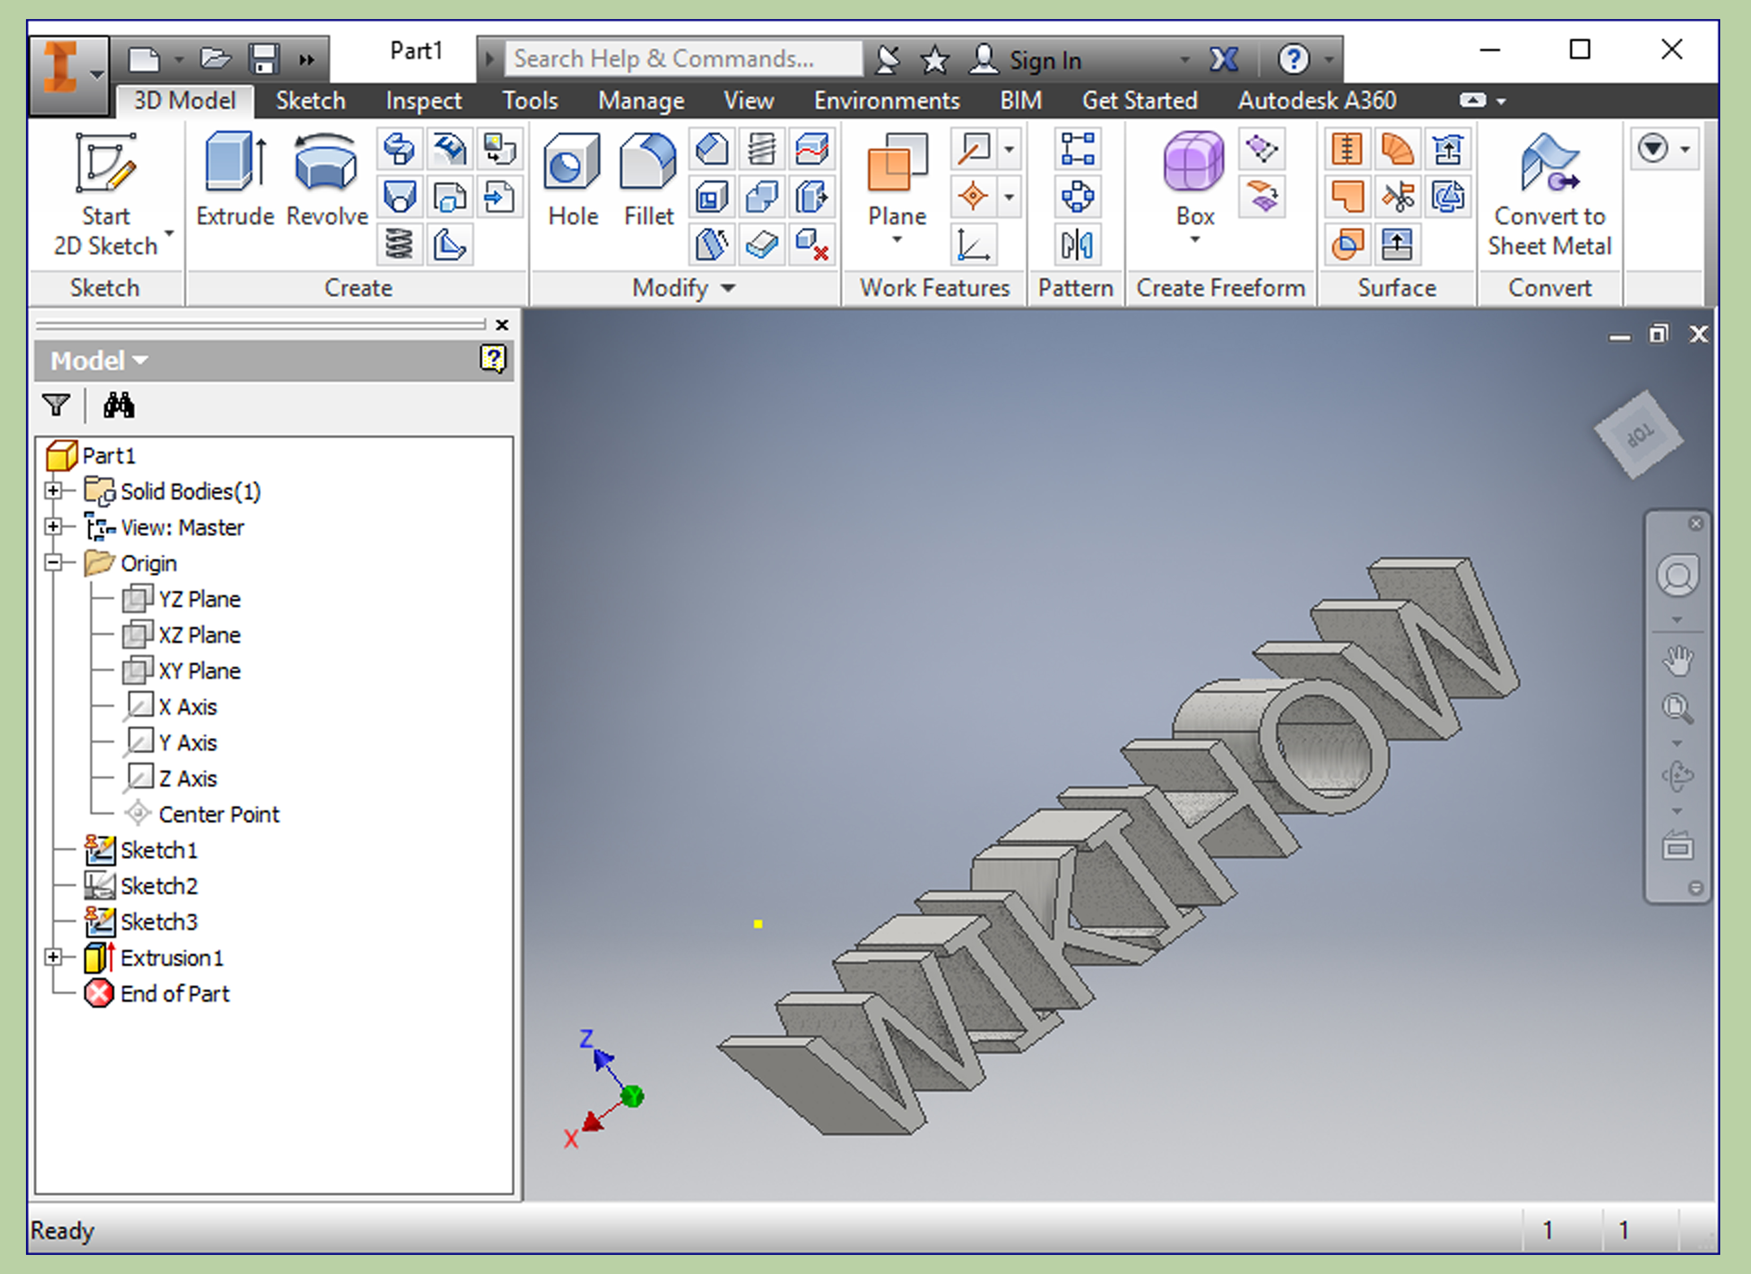Viewport: 1751px width, 1274px height.
Task: Collapse the Origin folder in model tree
Action: pyautogui.click(x=54, y=563)
